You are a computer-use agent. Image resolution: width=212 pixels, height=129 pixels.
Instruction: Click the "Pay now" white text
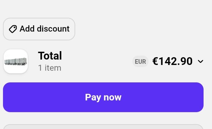103,97
